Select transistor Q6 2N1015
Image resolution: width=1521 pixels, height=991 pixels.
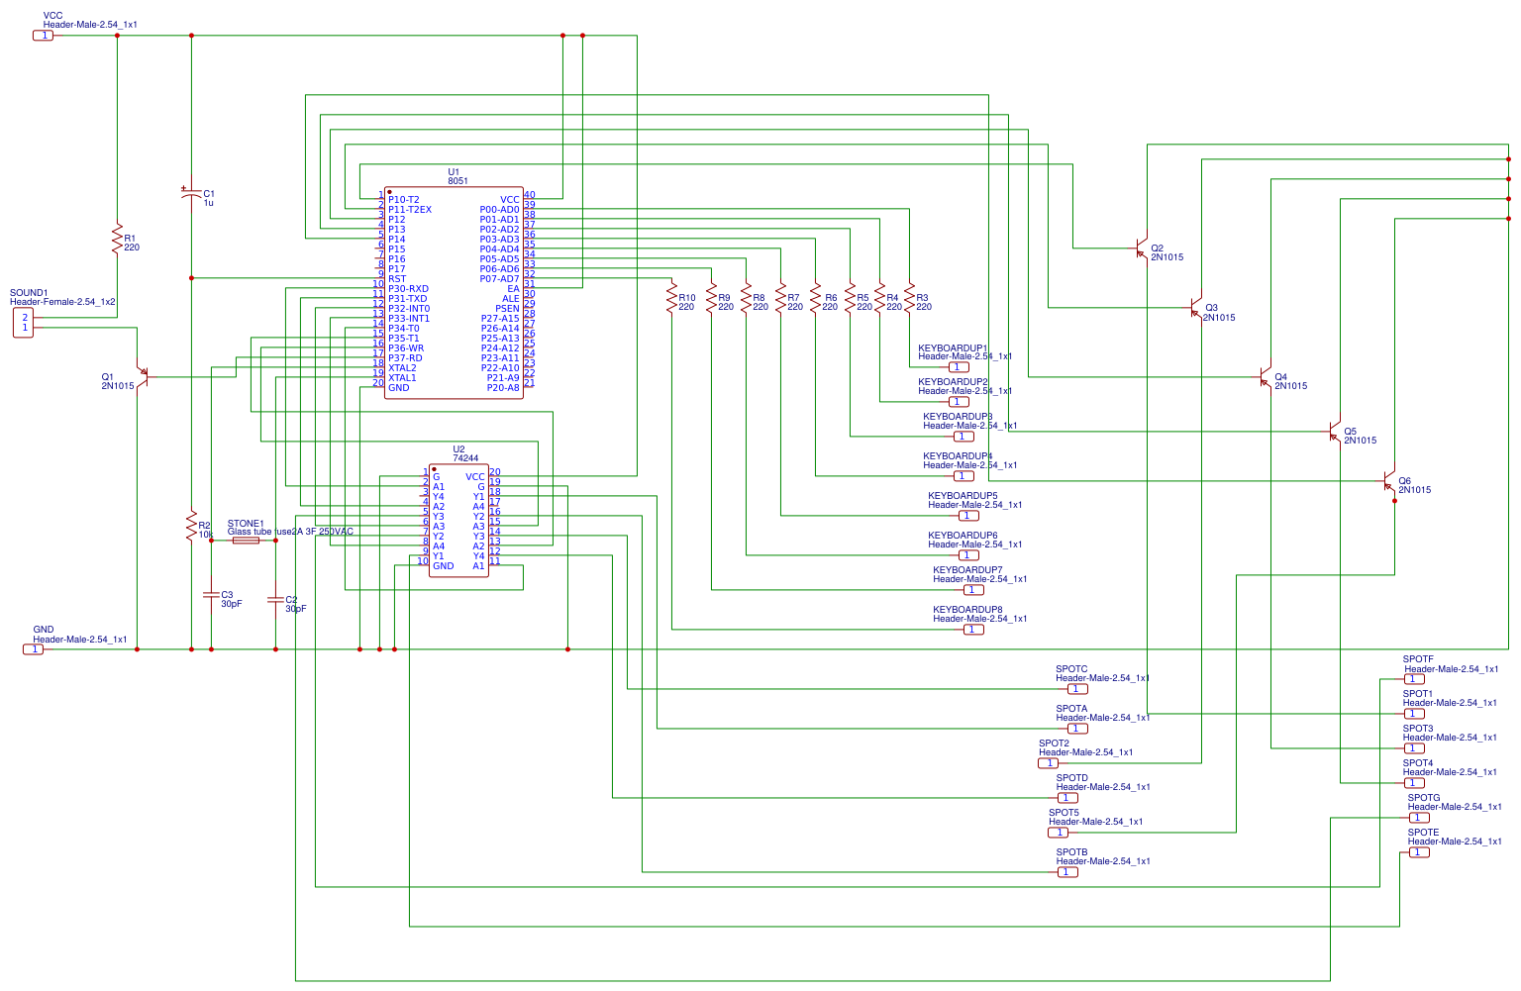tap(1389, 481)
